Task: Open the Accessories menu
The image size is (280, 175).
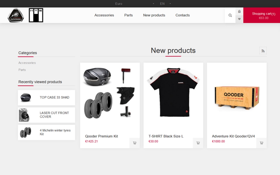Action: (x=104, y=15)
